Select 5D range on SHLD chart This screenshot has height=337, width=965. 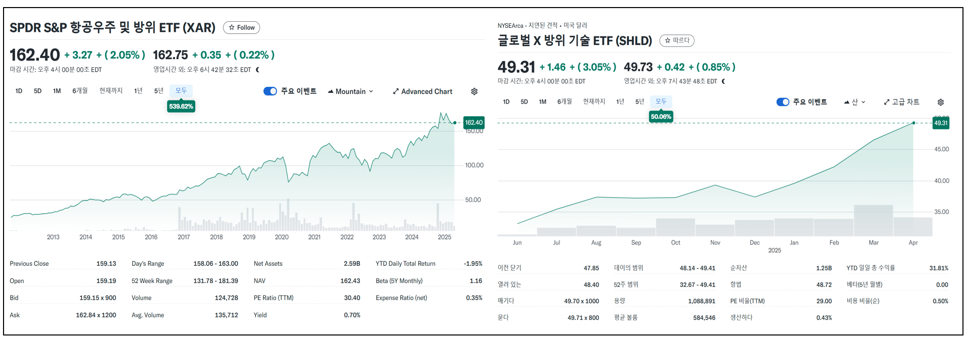tap(524, 102)
